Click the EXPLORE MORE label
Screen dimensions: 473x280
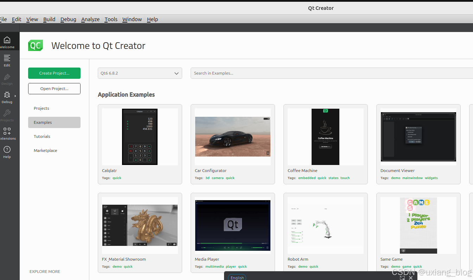(x=45, y=272)
